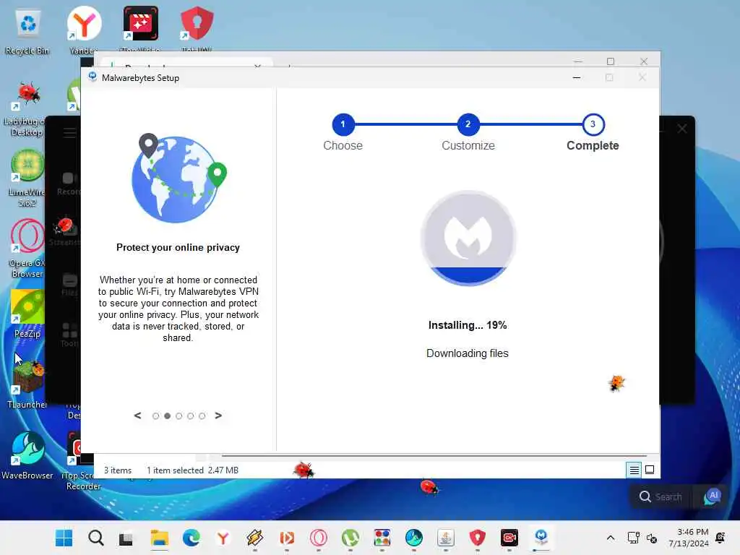This screenshot has height=555, width=740.
Task: Show hidden system tray icons
Action: click(610, 538)
